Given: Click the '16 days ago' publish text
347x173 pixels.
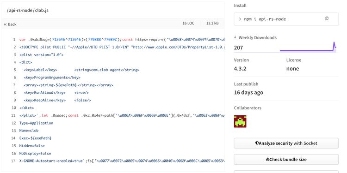Looking at the screenshot, I should tap(248, 92).
